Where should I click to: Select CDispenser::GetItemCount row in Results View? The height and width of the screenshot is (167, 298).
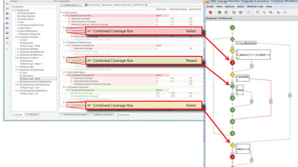tap(79, 42)
